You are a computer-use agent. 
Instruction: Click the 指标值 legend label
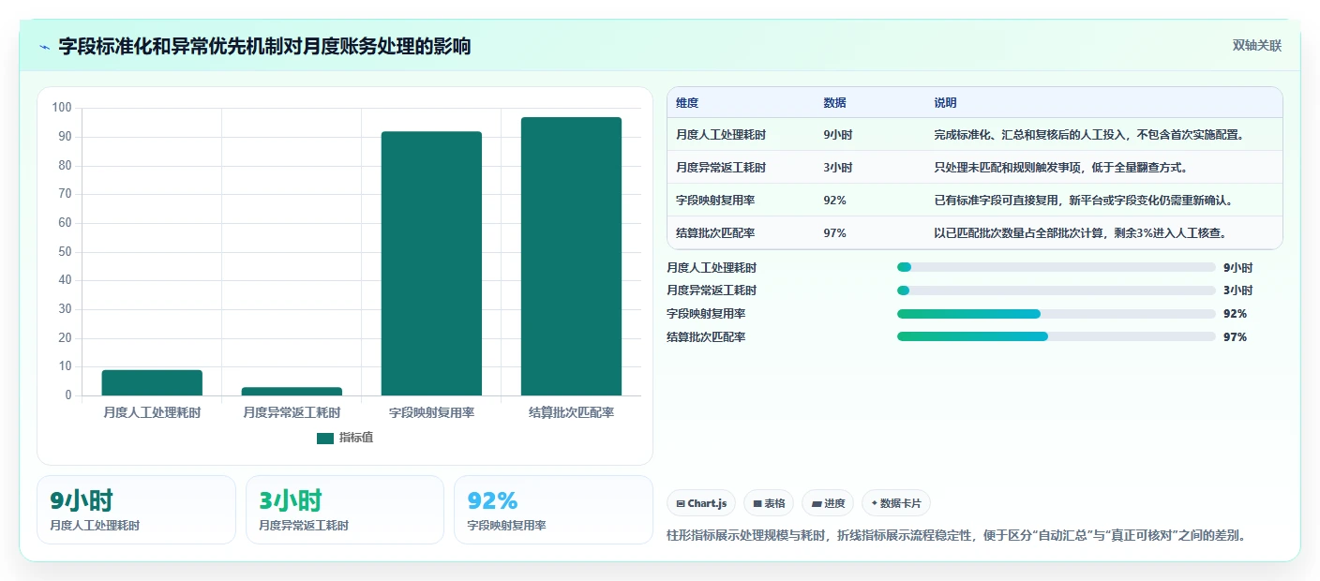coord(356,438)
